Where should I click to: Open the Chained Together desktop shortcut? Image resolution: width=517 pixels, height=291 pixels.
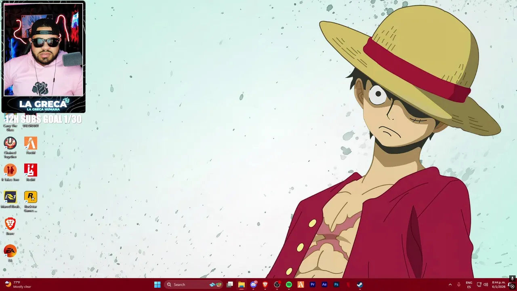point(10,147)
